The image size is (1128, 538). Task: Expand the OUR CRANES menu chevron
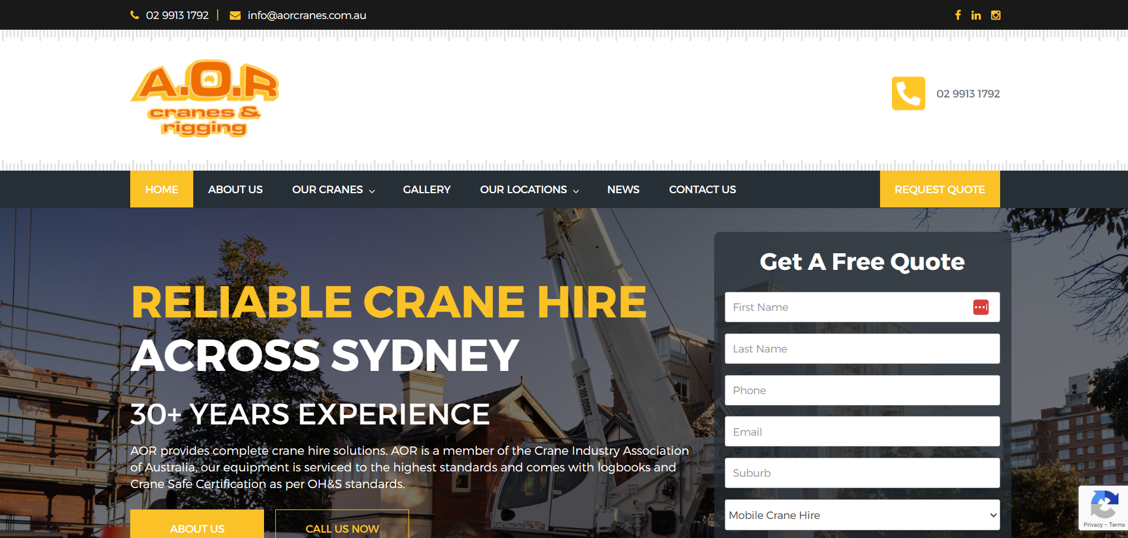372,191
